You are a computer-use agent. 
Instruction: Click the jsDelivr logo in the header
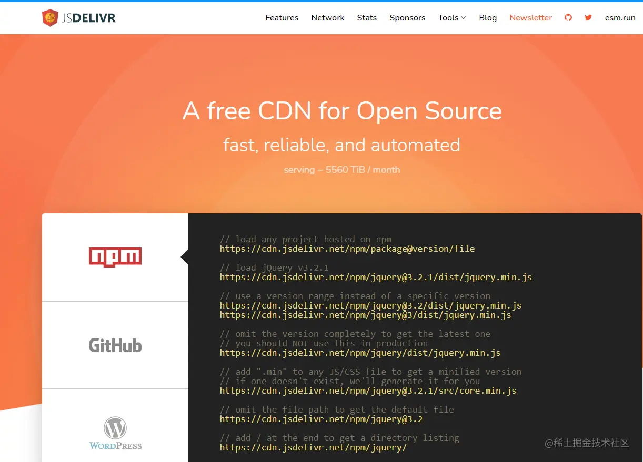pyautogui.click(x=79, y=18)
